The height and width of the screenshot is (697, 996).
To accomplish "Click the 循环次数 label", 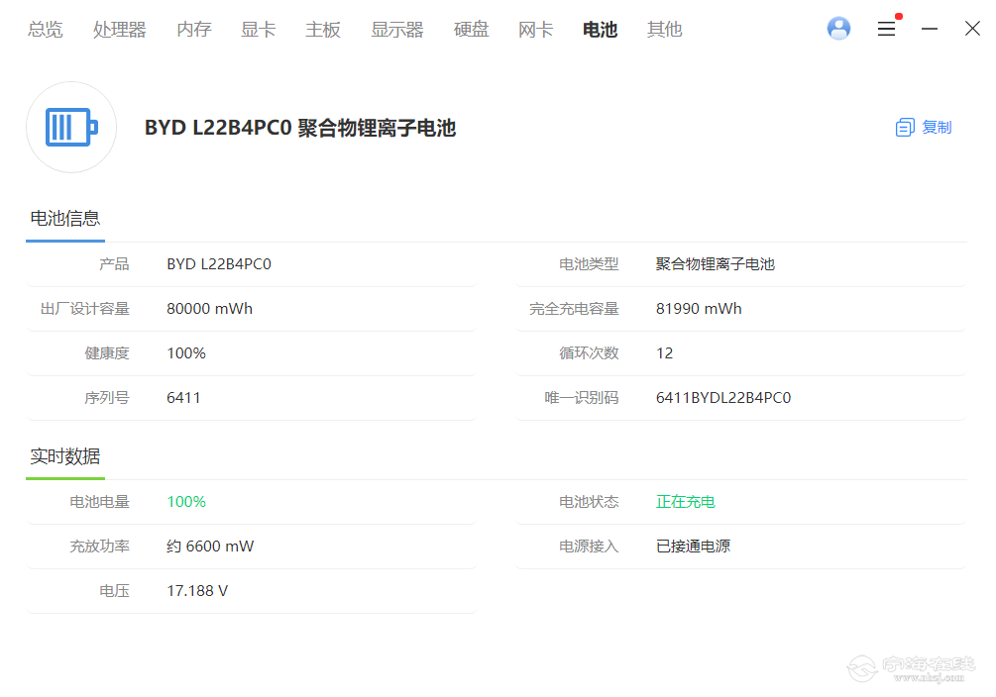I will tap(589, 352).
